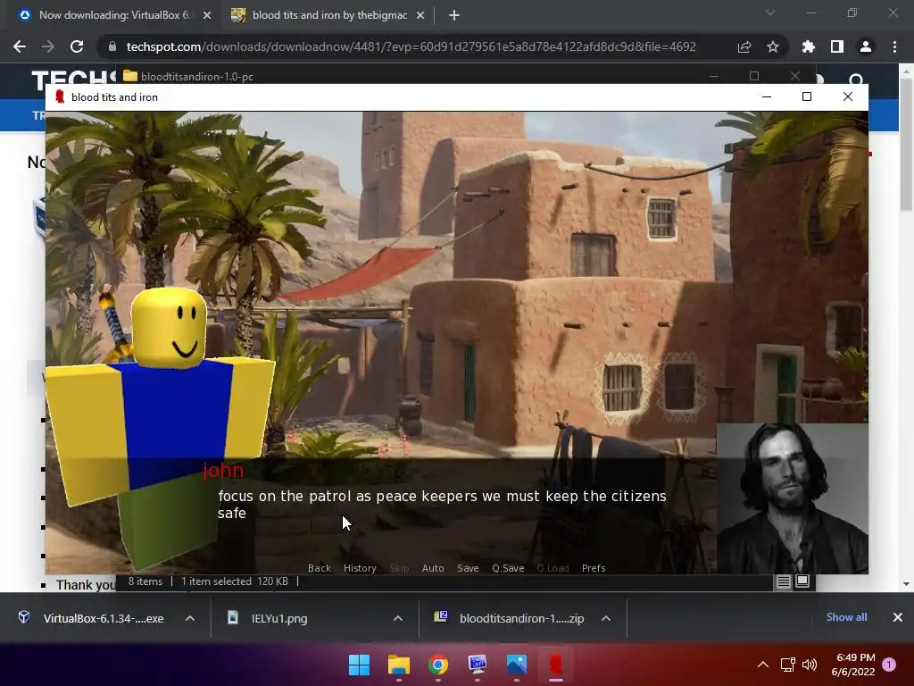
Task: Click the dialogue text to advance
Action: [x=442, y=505]
